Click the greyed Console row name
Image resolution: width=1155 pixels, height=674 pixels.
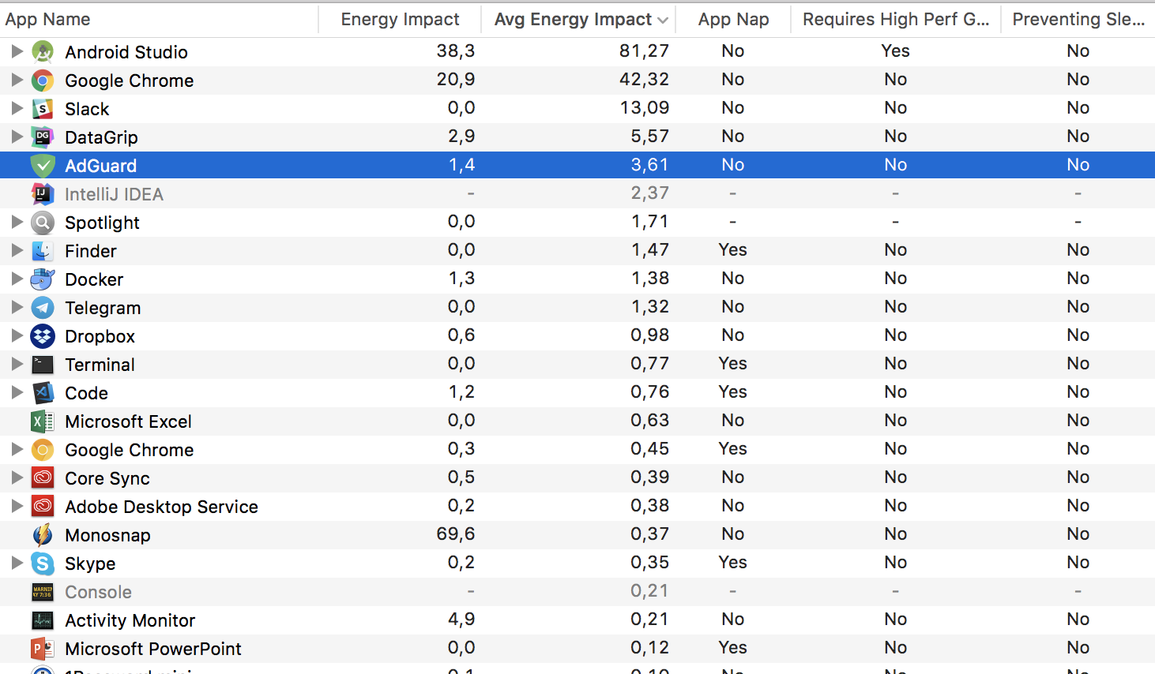click(98, 592)
